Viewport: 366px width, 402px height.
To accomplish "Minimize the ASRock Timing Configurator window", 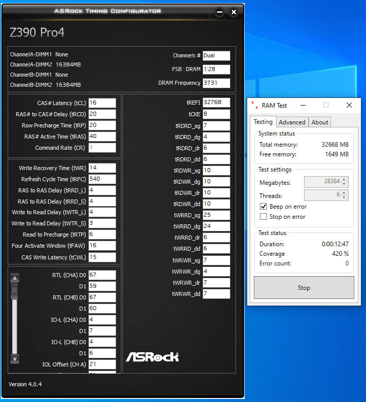I will [x=219, y=12].
